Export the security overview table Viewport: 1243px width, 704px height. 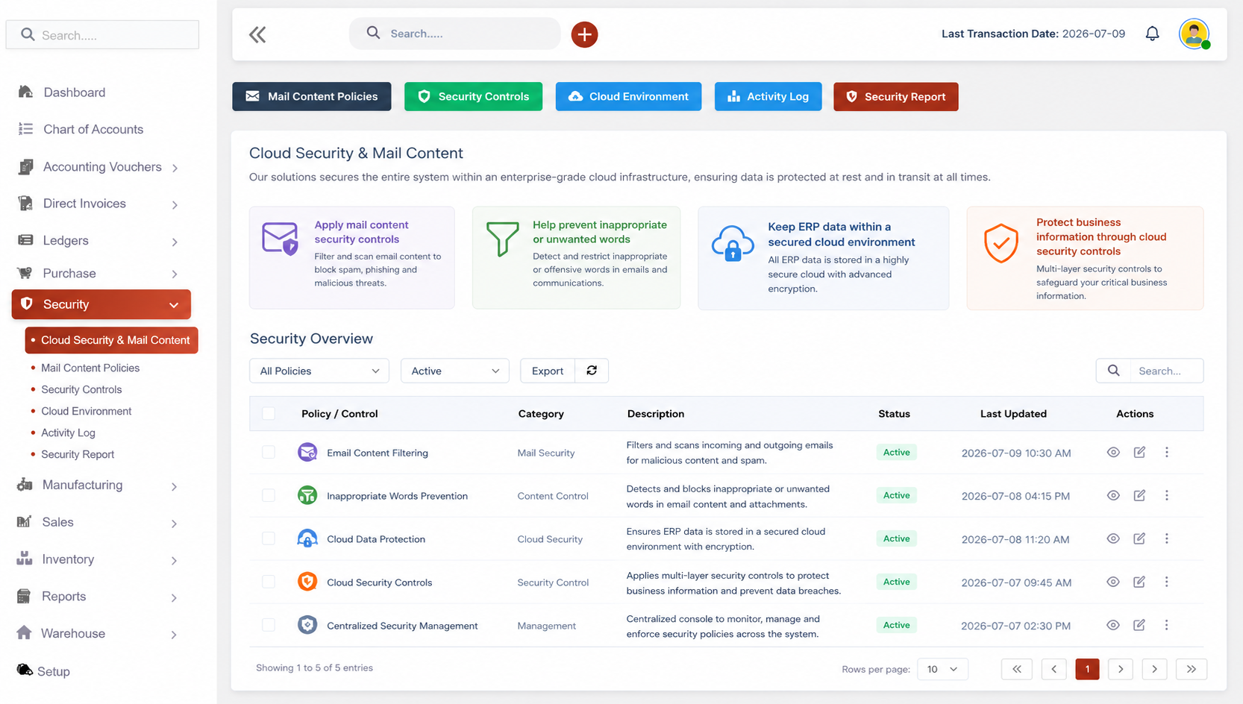point(548,371)
